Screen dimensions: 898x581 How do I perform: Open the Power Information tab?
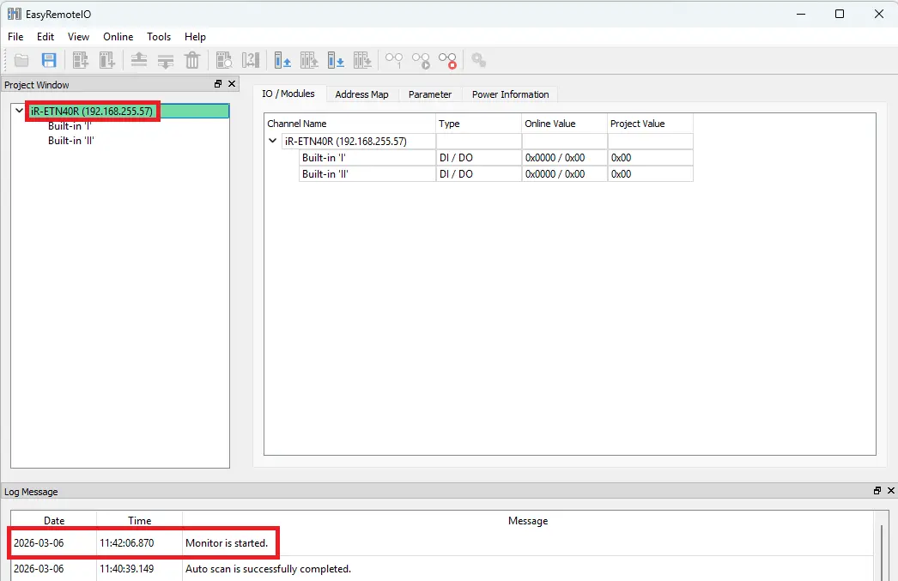[510, 94]
